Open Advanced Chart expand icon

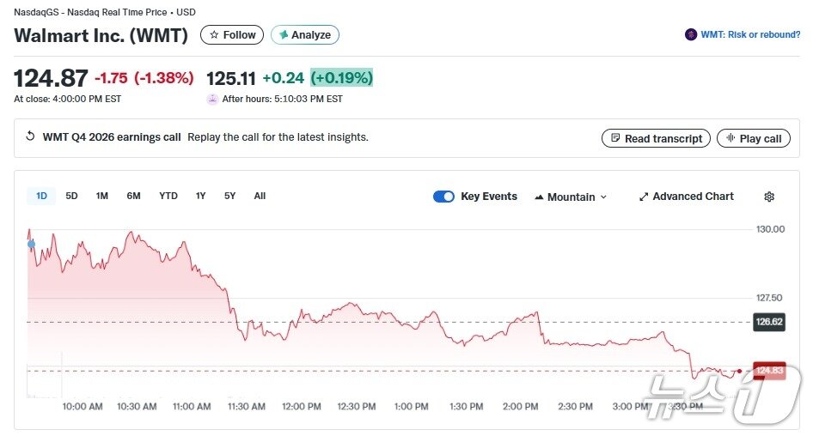click(644, 197)
